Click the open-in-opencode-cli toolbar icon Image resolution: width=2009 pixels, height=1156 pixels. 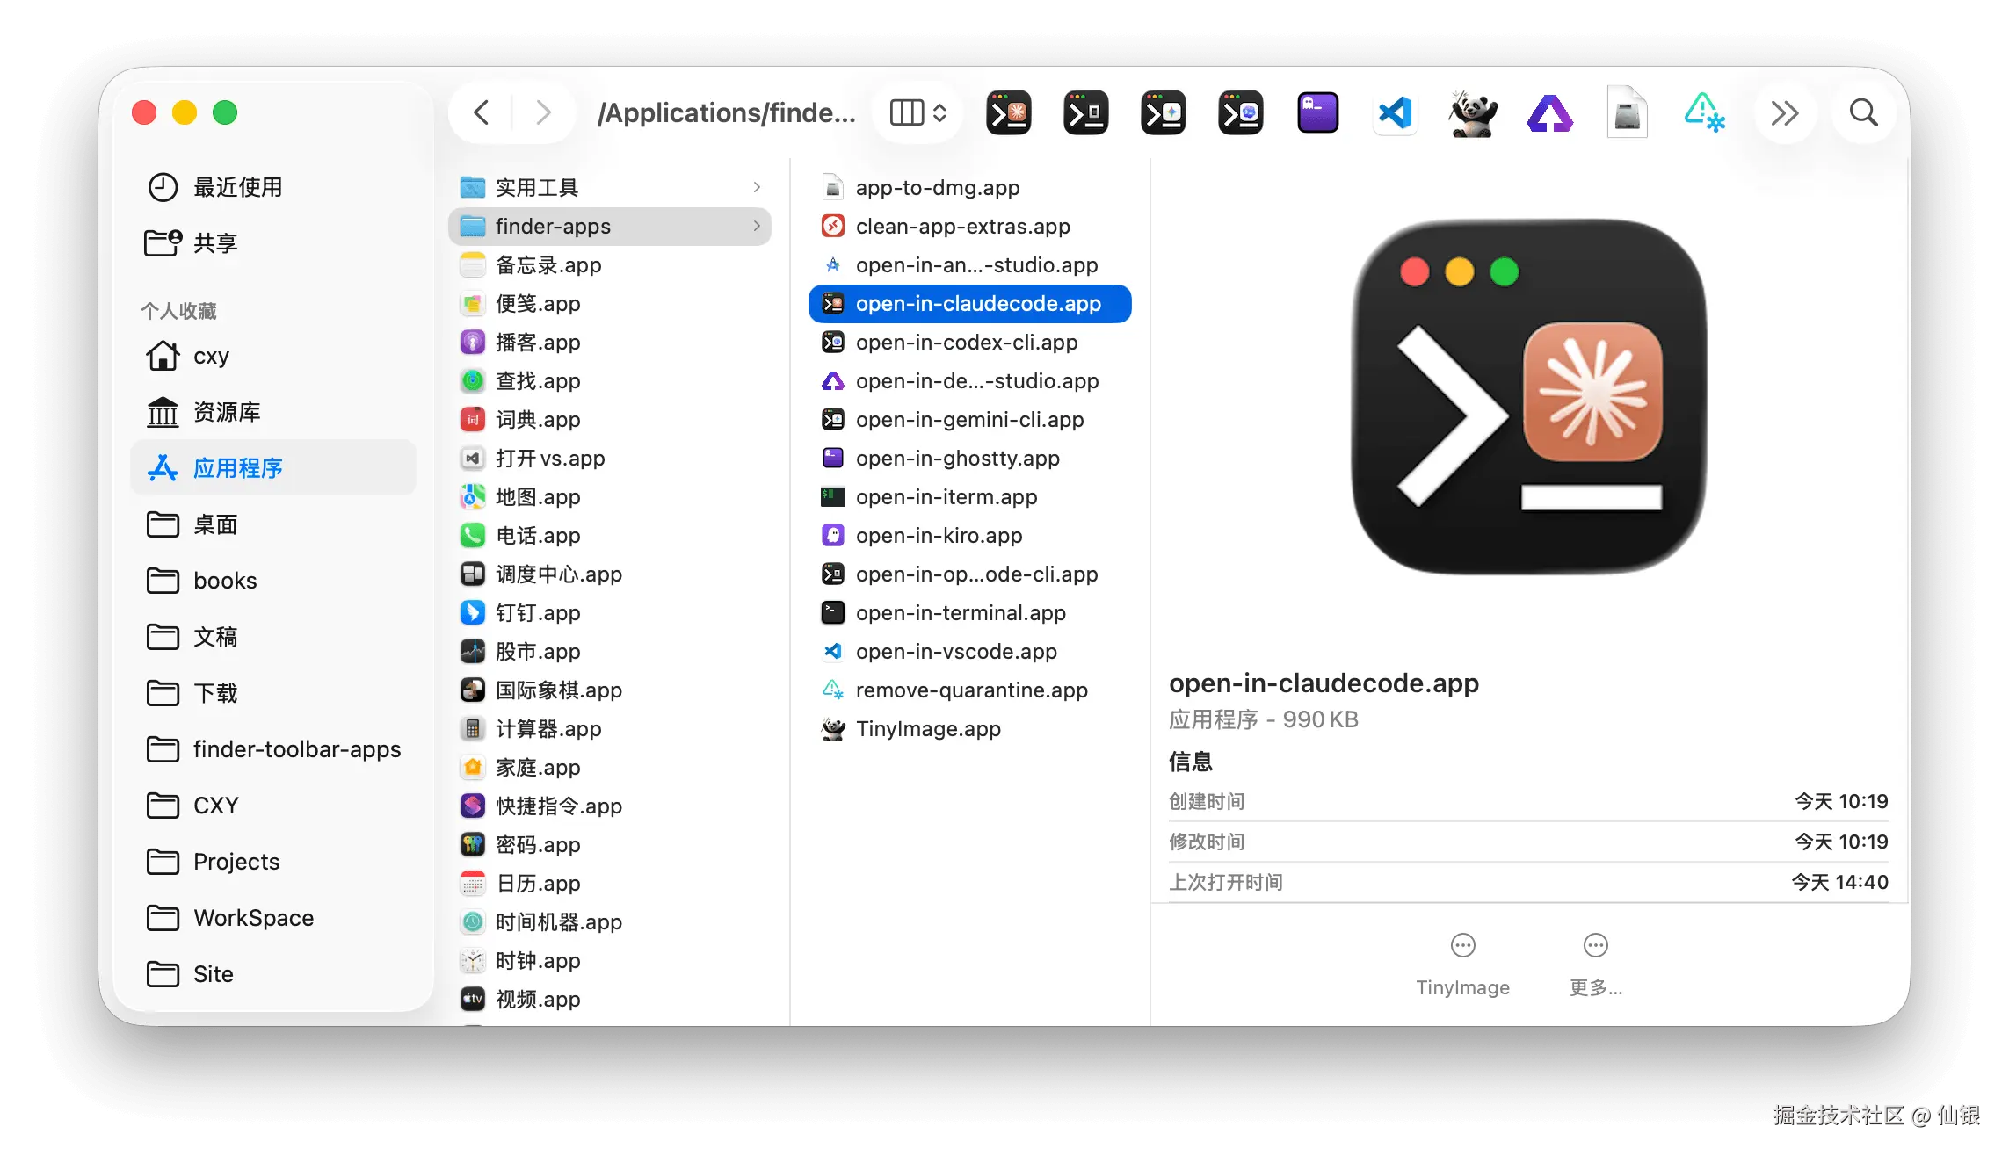[1085, 112]
